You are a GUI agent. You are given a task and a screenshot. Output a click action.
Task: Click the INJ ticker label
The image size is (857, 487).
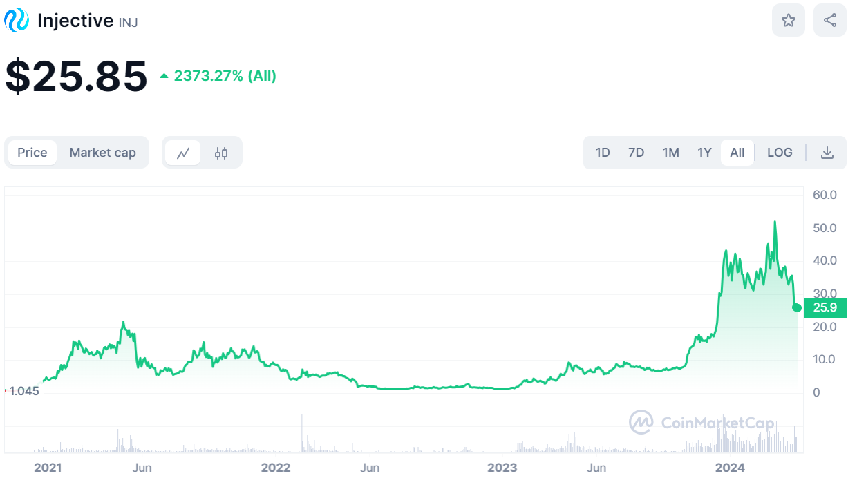tap(128, 23)
